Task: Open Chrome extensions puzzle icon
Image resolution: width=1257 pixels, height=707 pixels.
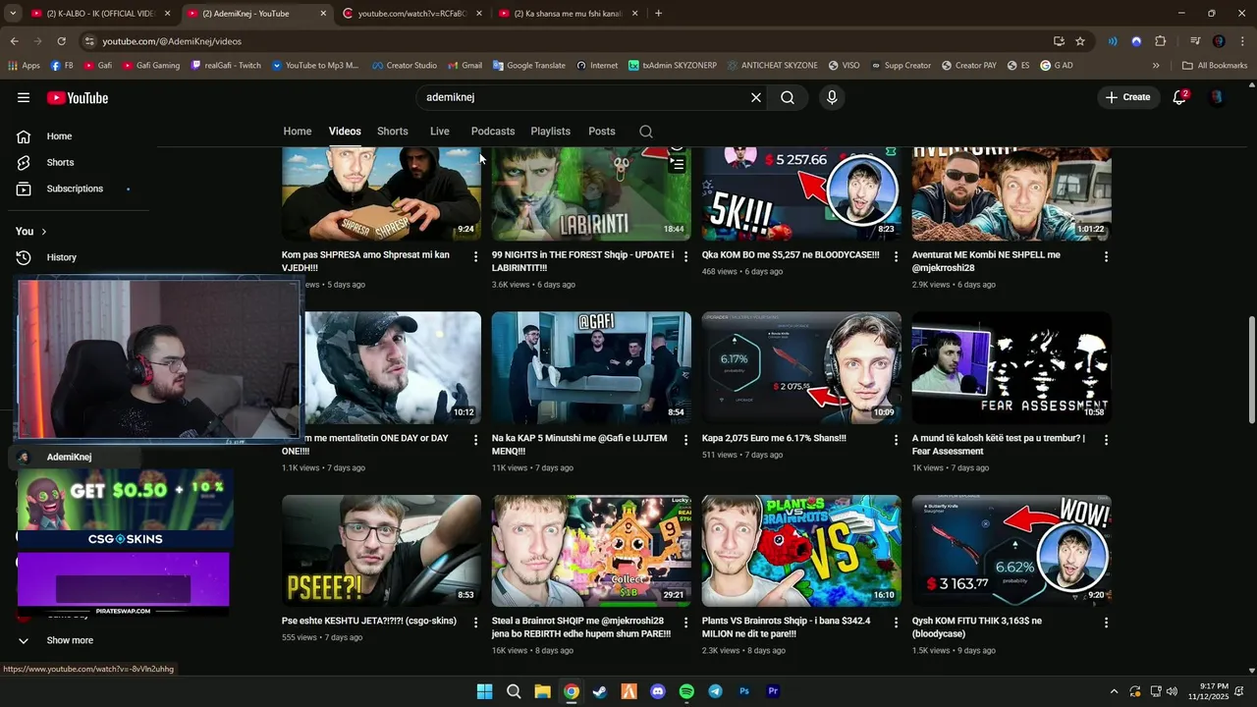Action: coord(1161,41)
